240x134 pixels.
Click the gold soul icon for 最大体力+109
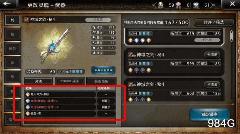[28, 95]
